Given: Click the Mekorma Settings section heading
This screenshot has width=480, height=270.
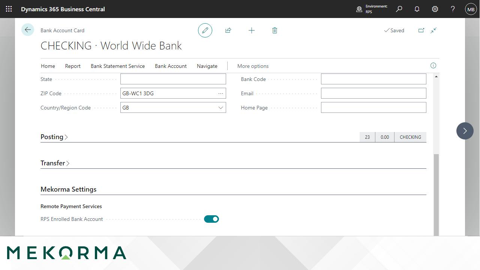Looking at the screenshot, I should [x=69, y=189].
